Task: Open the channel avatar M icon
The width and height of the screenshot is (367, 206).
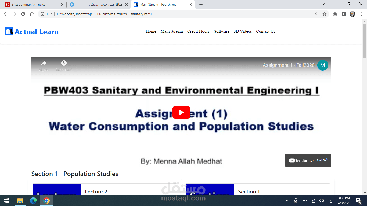Action: (x=322, y=65)
